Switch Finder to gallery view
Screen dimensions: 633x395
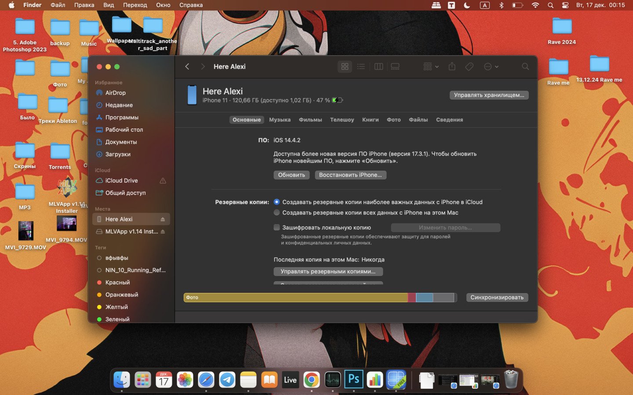pos(395,67)
